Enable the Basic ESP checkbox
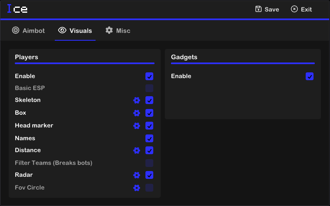This screenshot has width=330, height=206. click(x=150, y=88)
